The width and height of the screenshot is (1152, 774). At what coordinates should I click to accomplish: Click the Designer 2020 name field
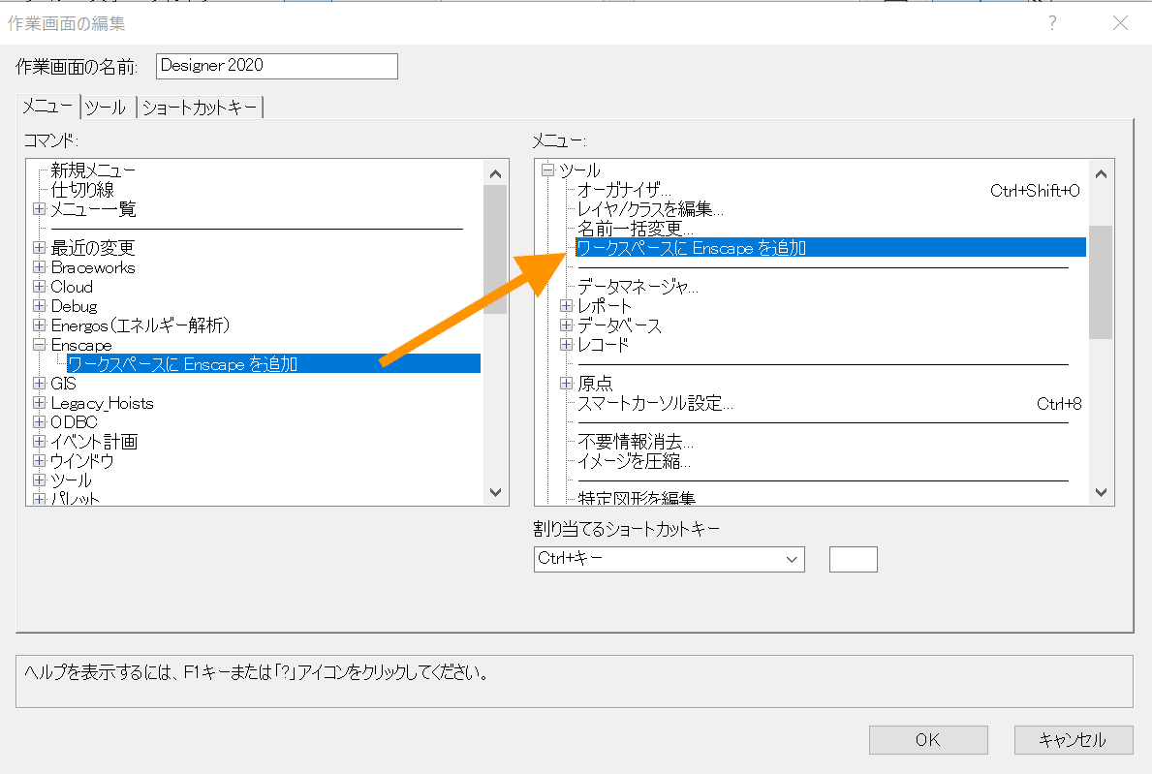tap(276, 66)
